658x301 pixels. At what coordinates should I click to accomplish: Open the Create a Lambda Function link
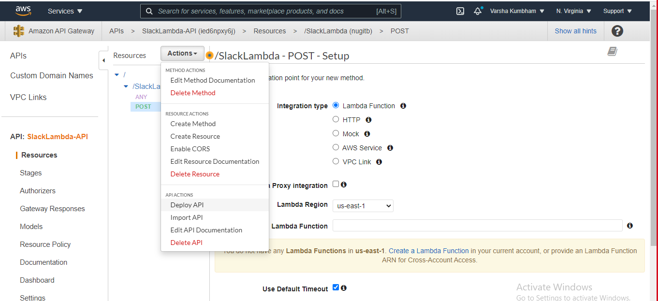click(429, 251)
